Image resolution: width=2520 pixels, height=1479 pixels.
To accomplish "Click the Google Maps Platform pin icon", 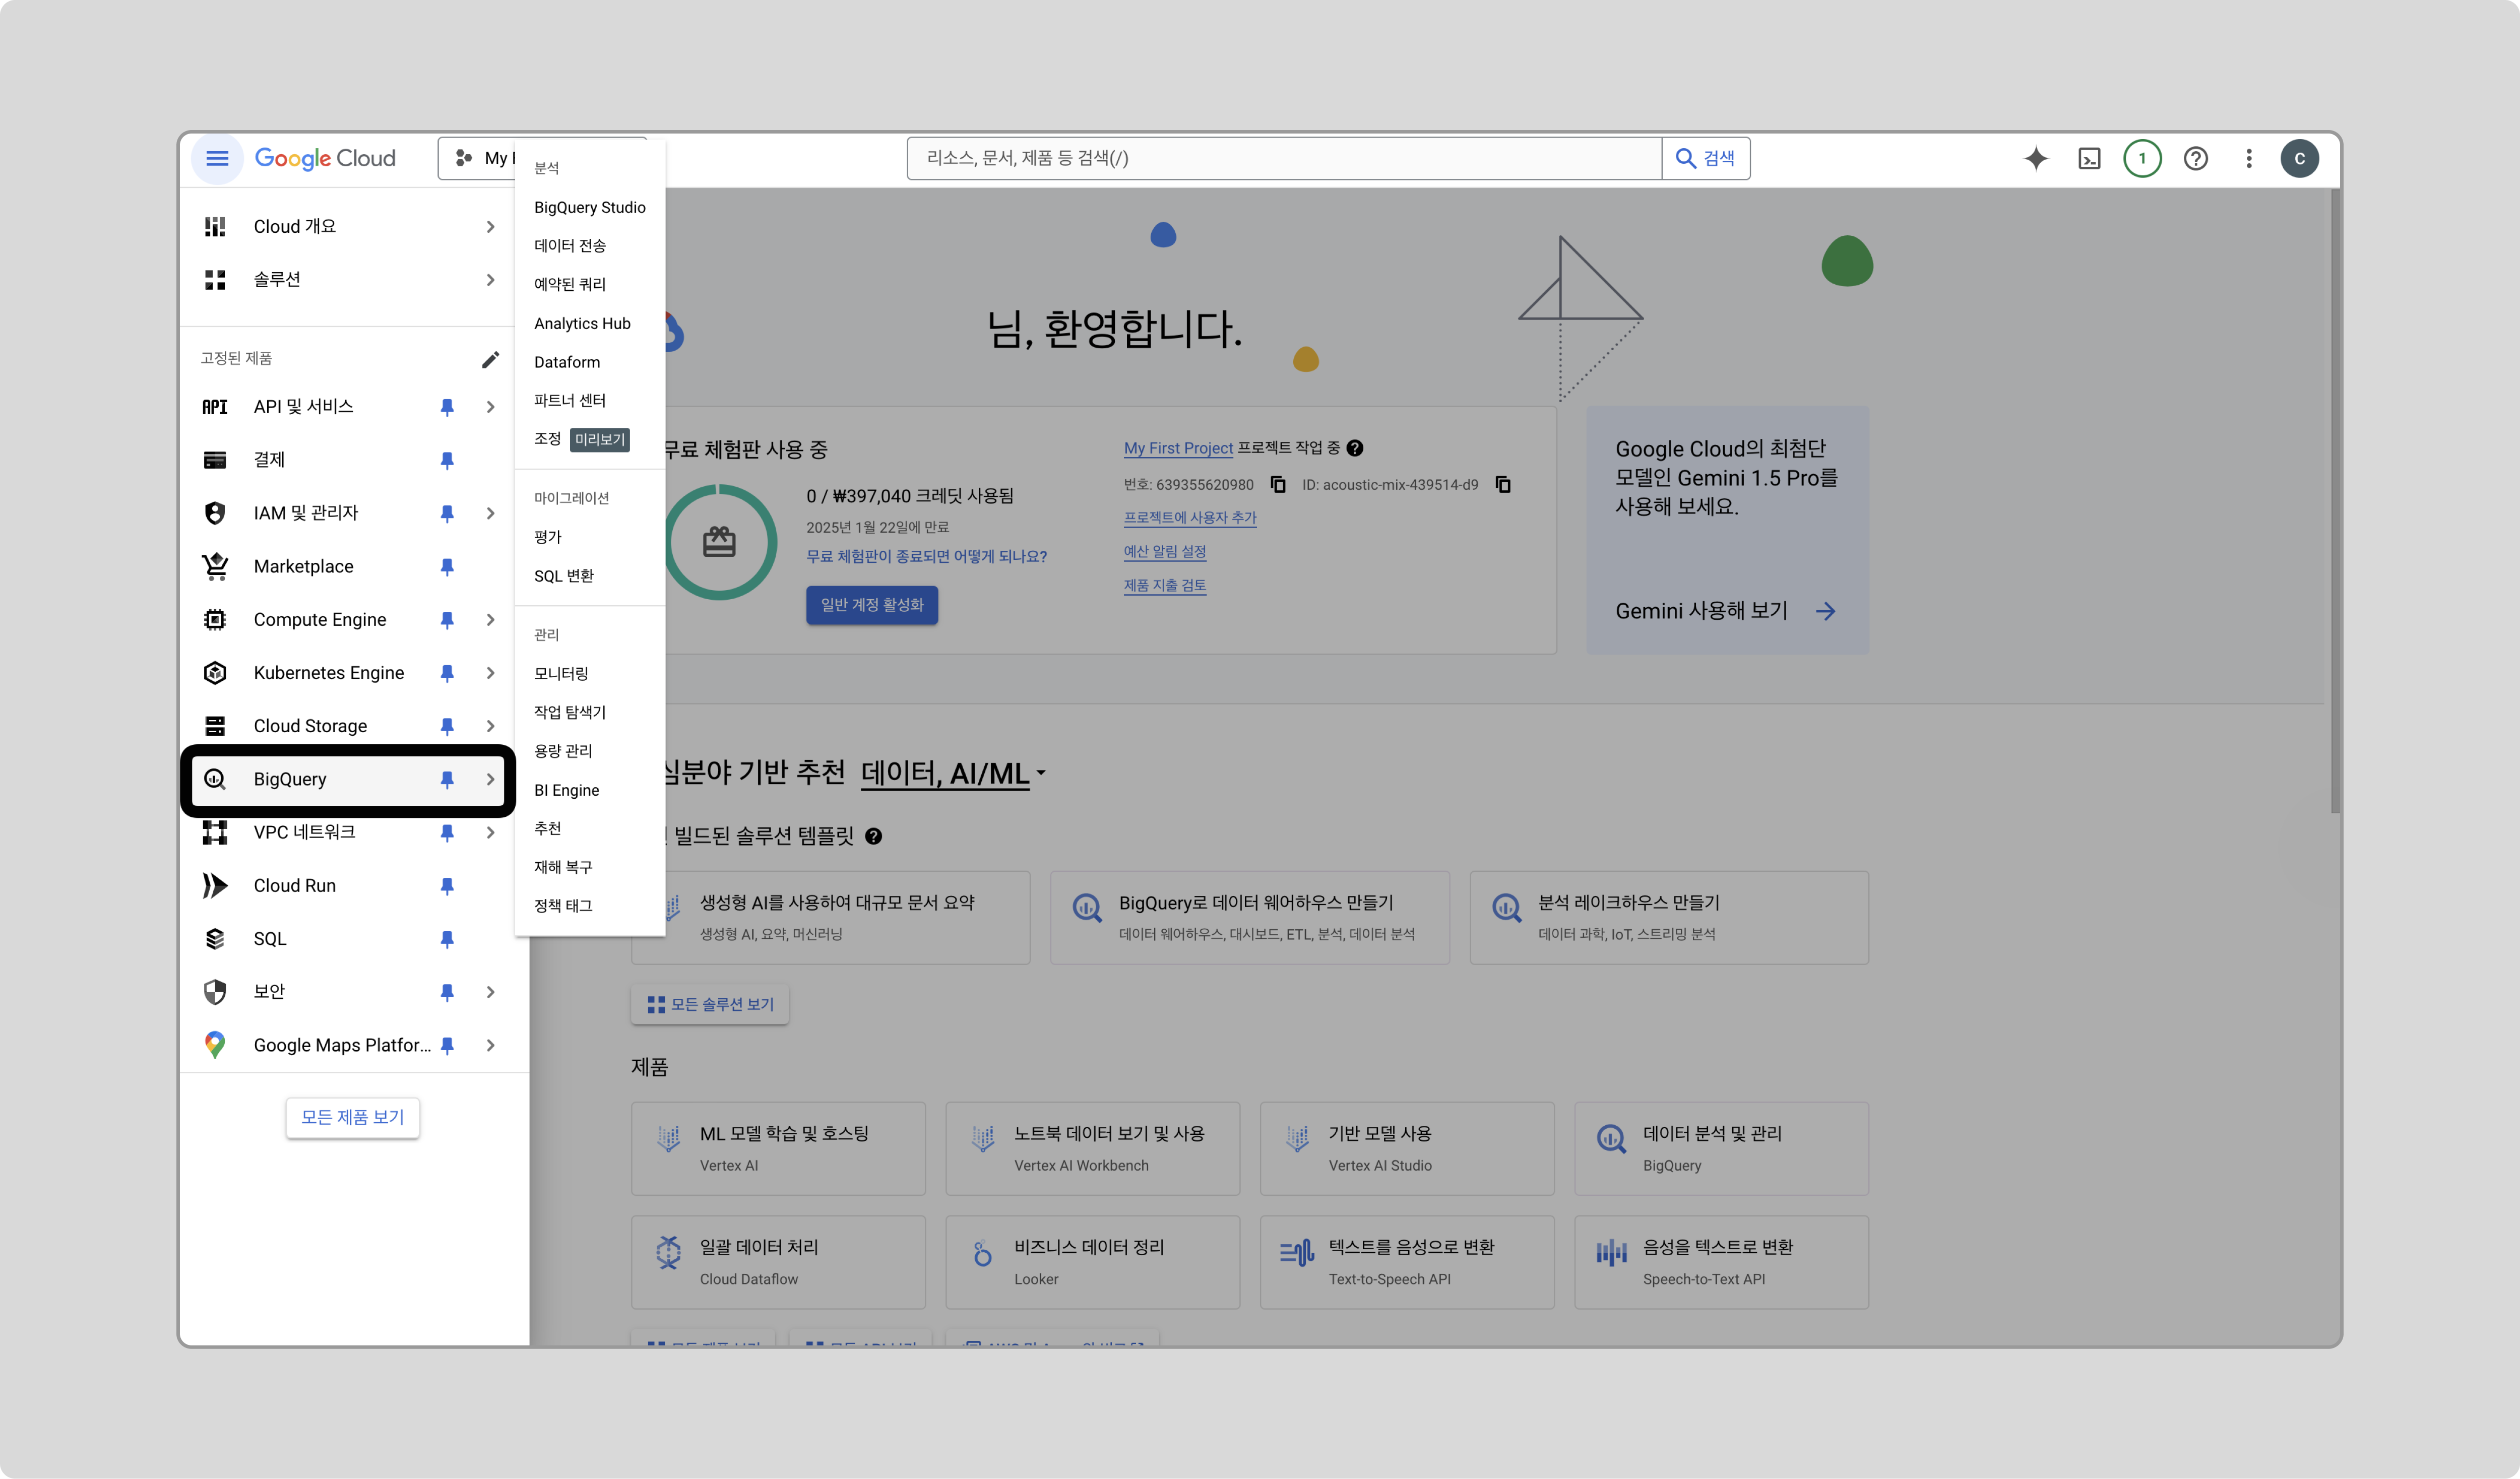I will point(215,1044).
